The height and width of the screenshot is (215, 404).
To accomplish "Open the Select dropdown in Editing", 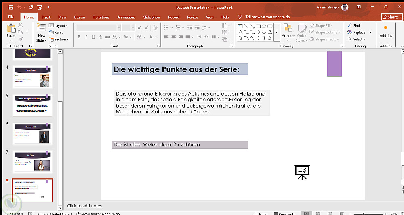I will (x=357, y=39).
